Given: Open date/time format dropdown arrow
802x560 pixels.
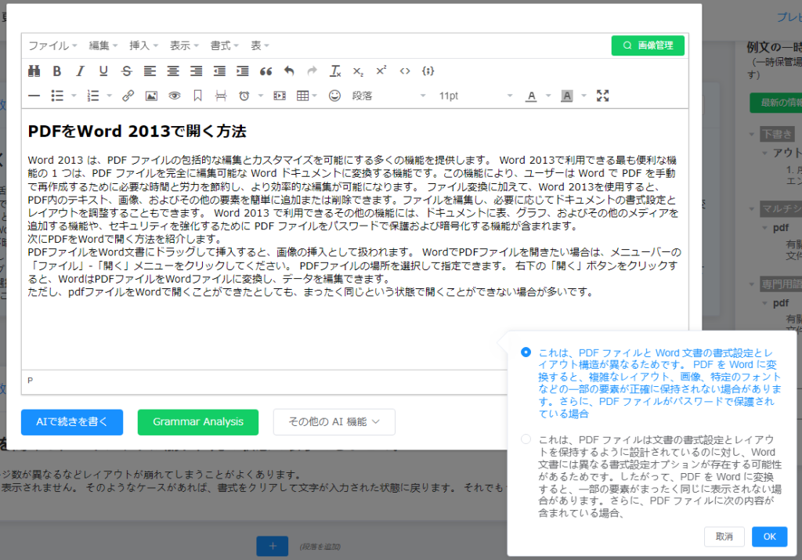Looking at the screenshot, I should [260, 96].
